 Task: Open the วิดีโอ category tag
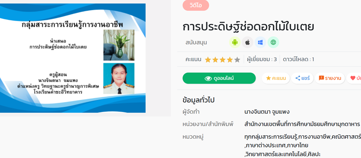(x=196, y=5)
